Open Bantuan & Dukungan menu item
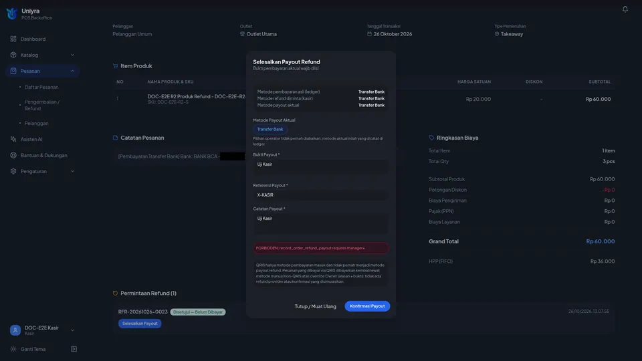The width and height of the screenshot is (642, 361). [x=44, y=155]
